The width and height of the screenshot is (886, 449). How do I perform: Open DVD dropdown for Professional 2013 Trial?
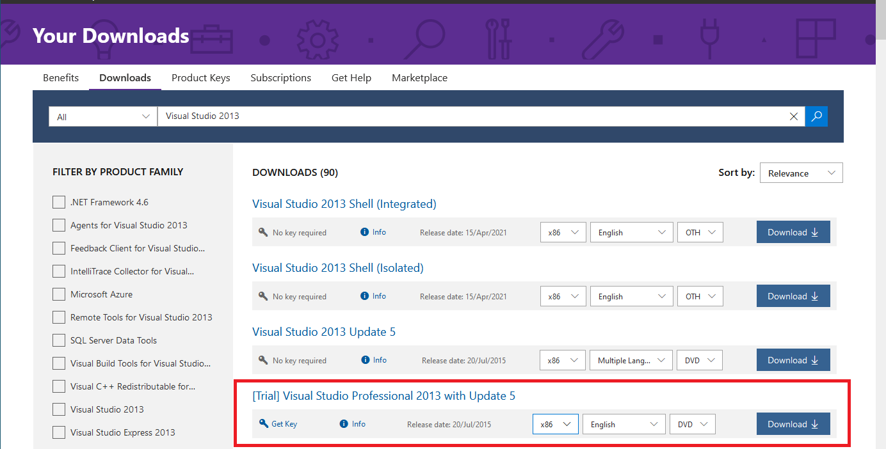692,424
